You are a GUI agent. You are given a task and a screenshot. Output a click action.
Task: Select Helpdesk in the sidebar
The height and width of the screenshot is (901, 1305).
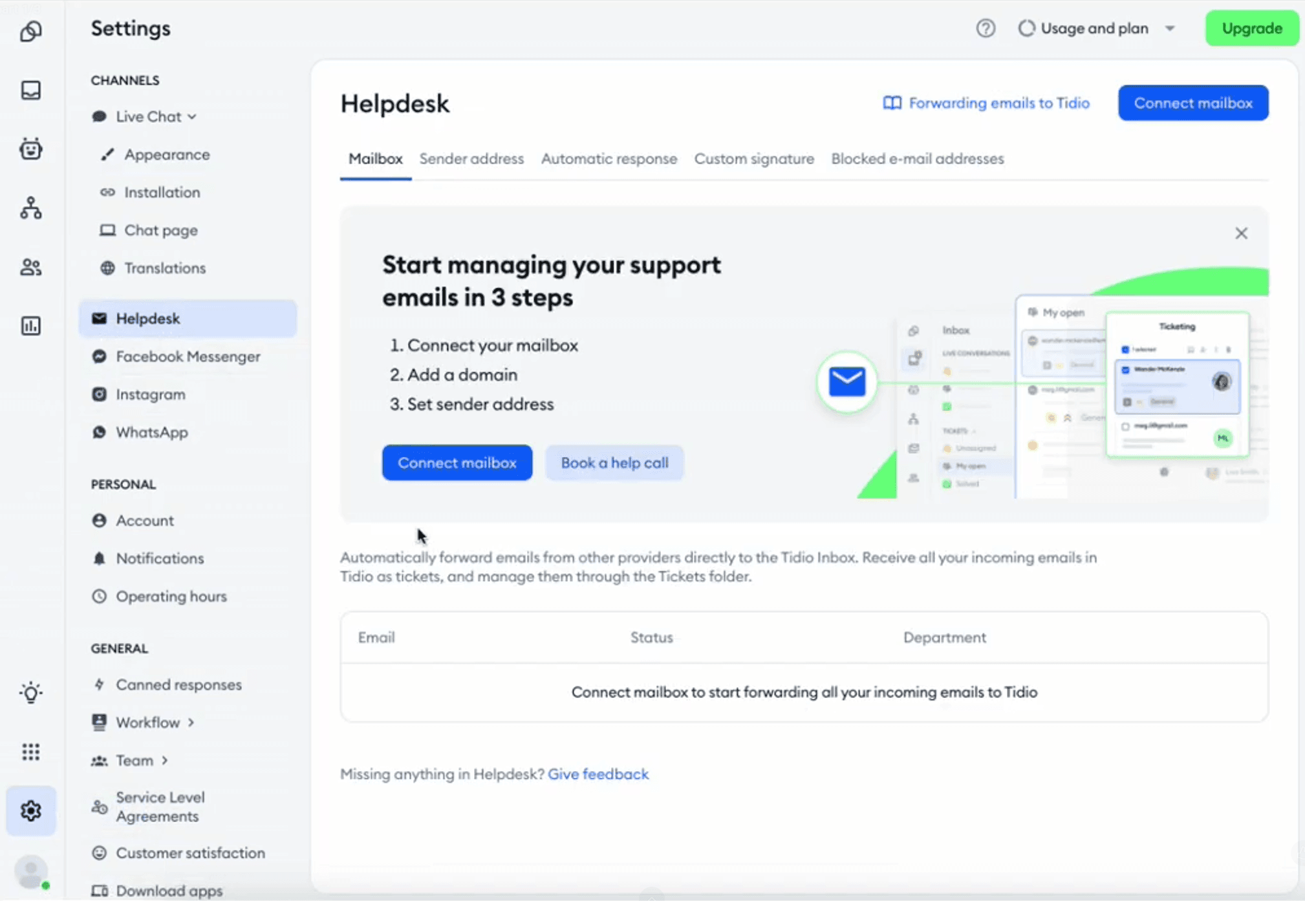pyautogui.click(x=188, y=319)
